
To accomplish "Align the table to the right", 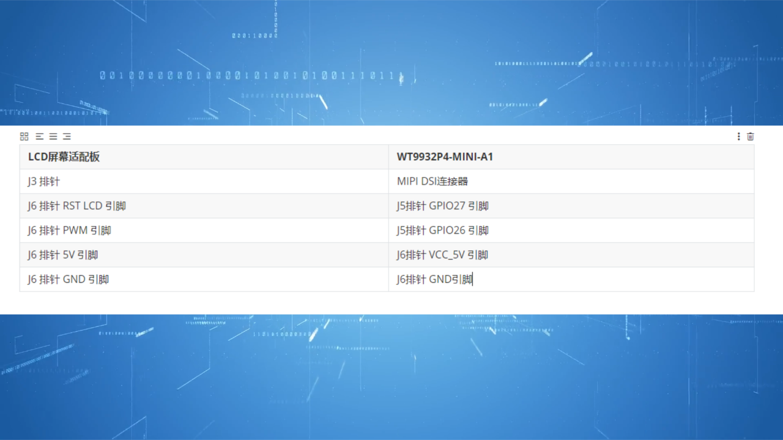I will click(67, 136).
